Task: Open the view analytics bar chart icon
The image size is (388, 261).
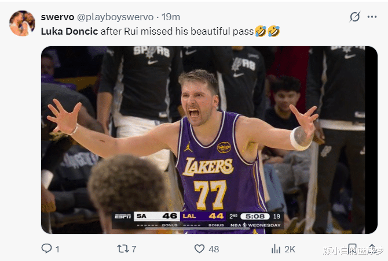Action: tap(276, 248)
